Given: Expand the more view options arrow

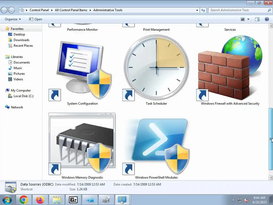Looking at the screenshot, I should pos(248,19).
